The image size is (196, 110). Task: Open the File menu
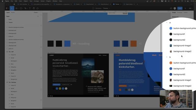coord(12,1)
